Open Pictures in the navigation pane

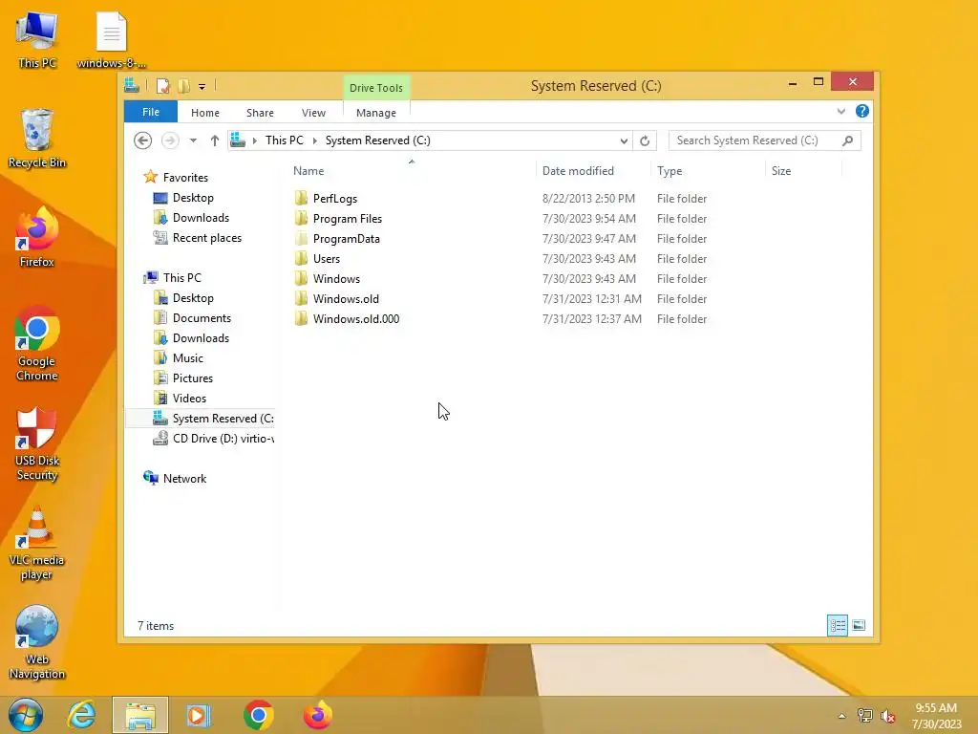[x=192, y=378]
